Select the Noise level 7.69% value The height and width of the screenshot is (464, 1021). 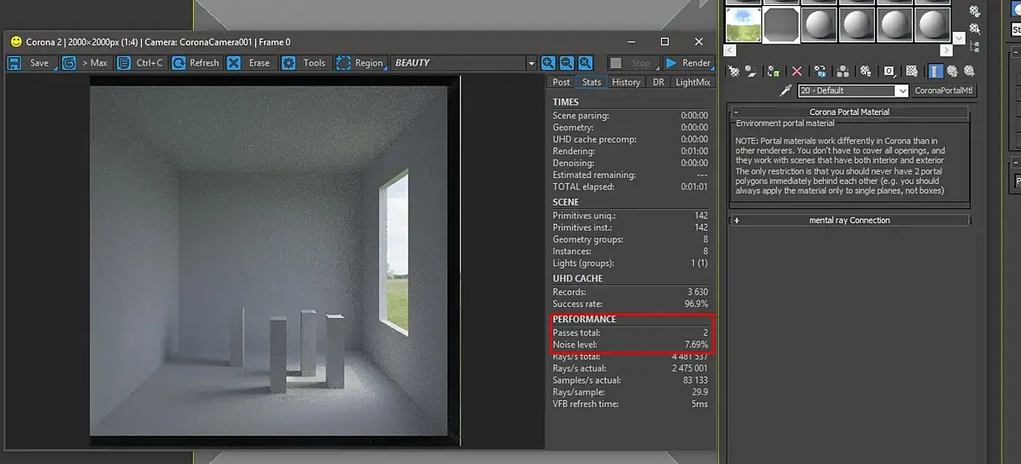[x=694, y=345]
